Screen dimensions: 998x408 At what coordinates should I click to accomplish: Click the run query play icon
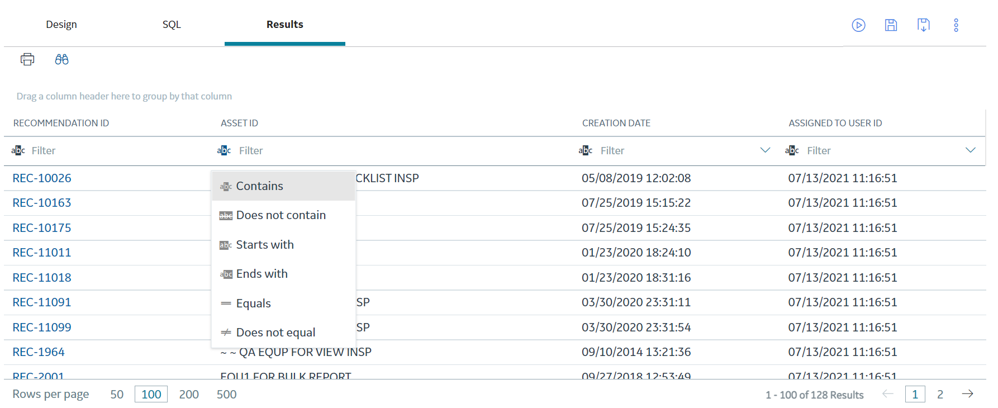858,25
